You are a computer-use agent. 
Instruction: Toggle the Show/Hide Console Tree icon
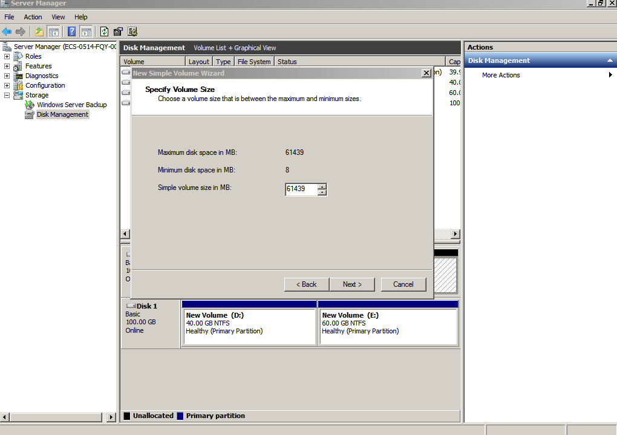point(53,32)
